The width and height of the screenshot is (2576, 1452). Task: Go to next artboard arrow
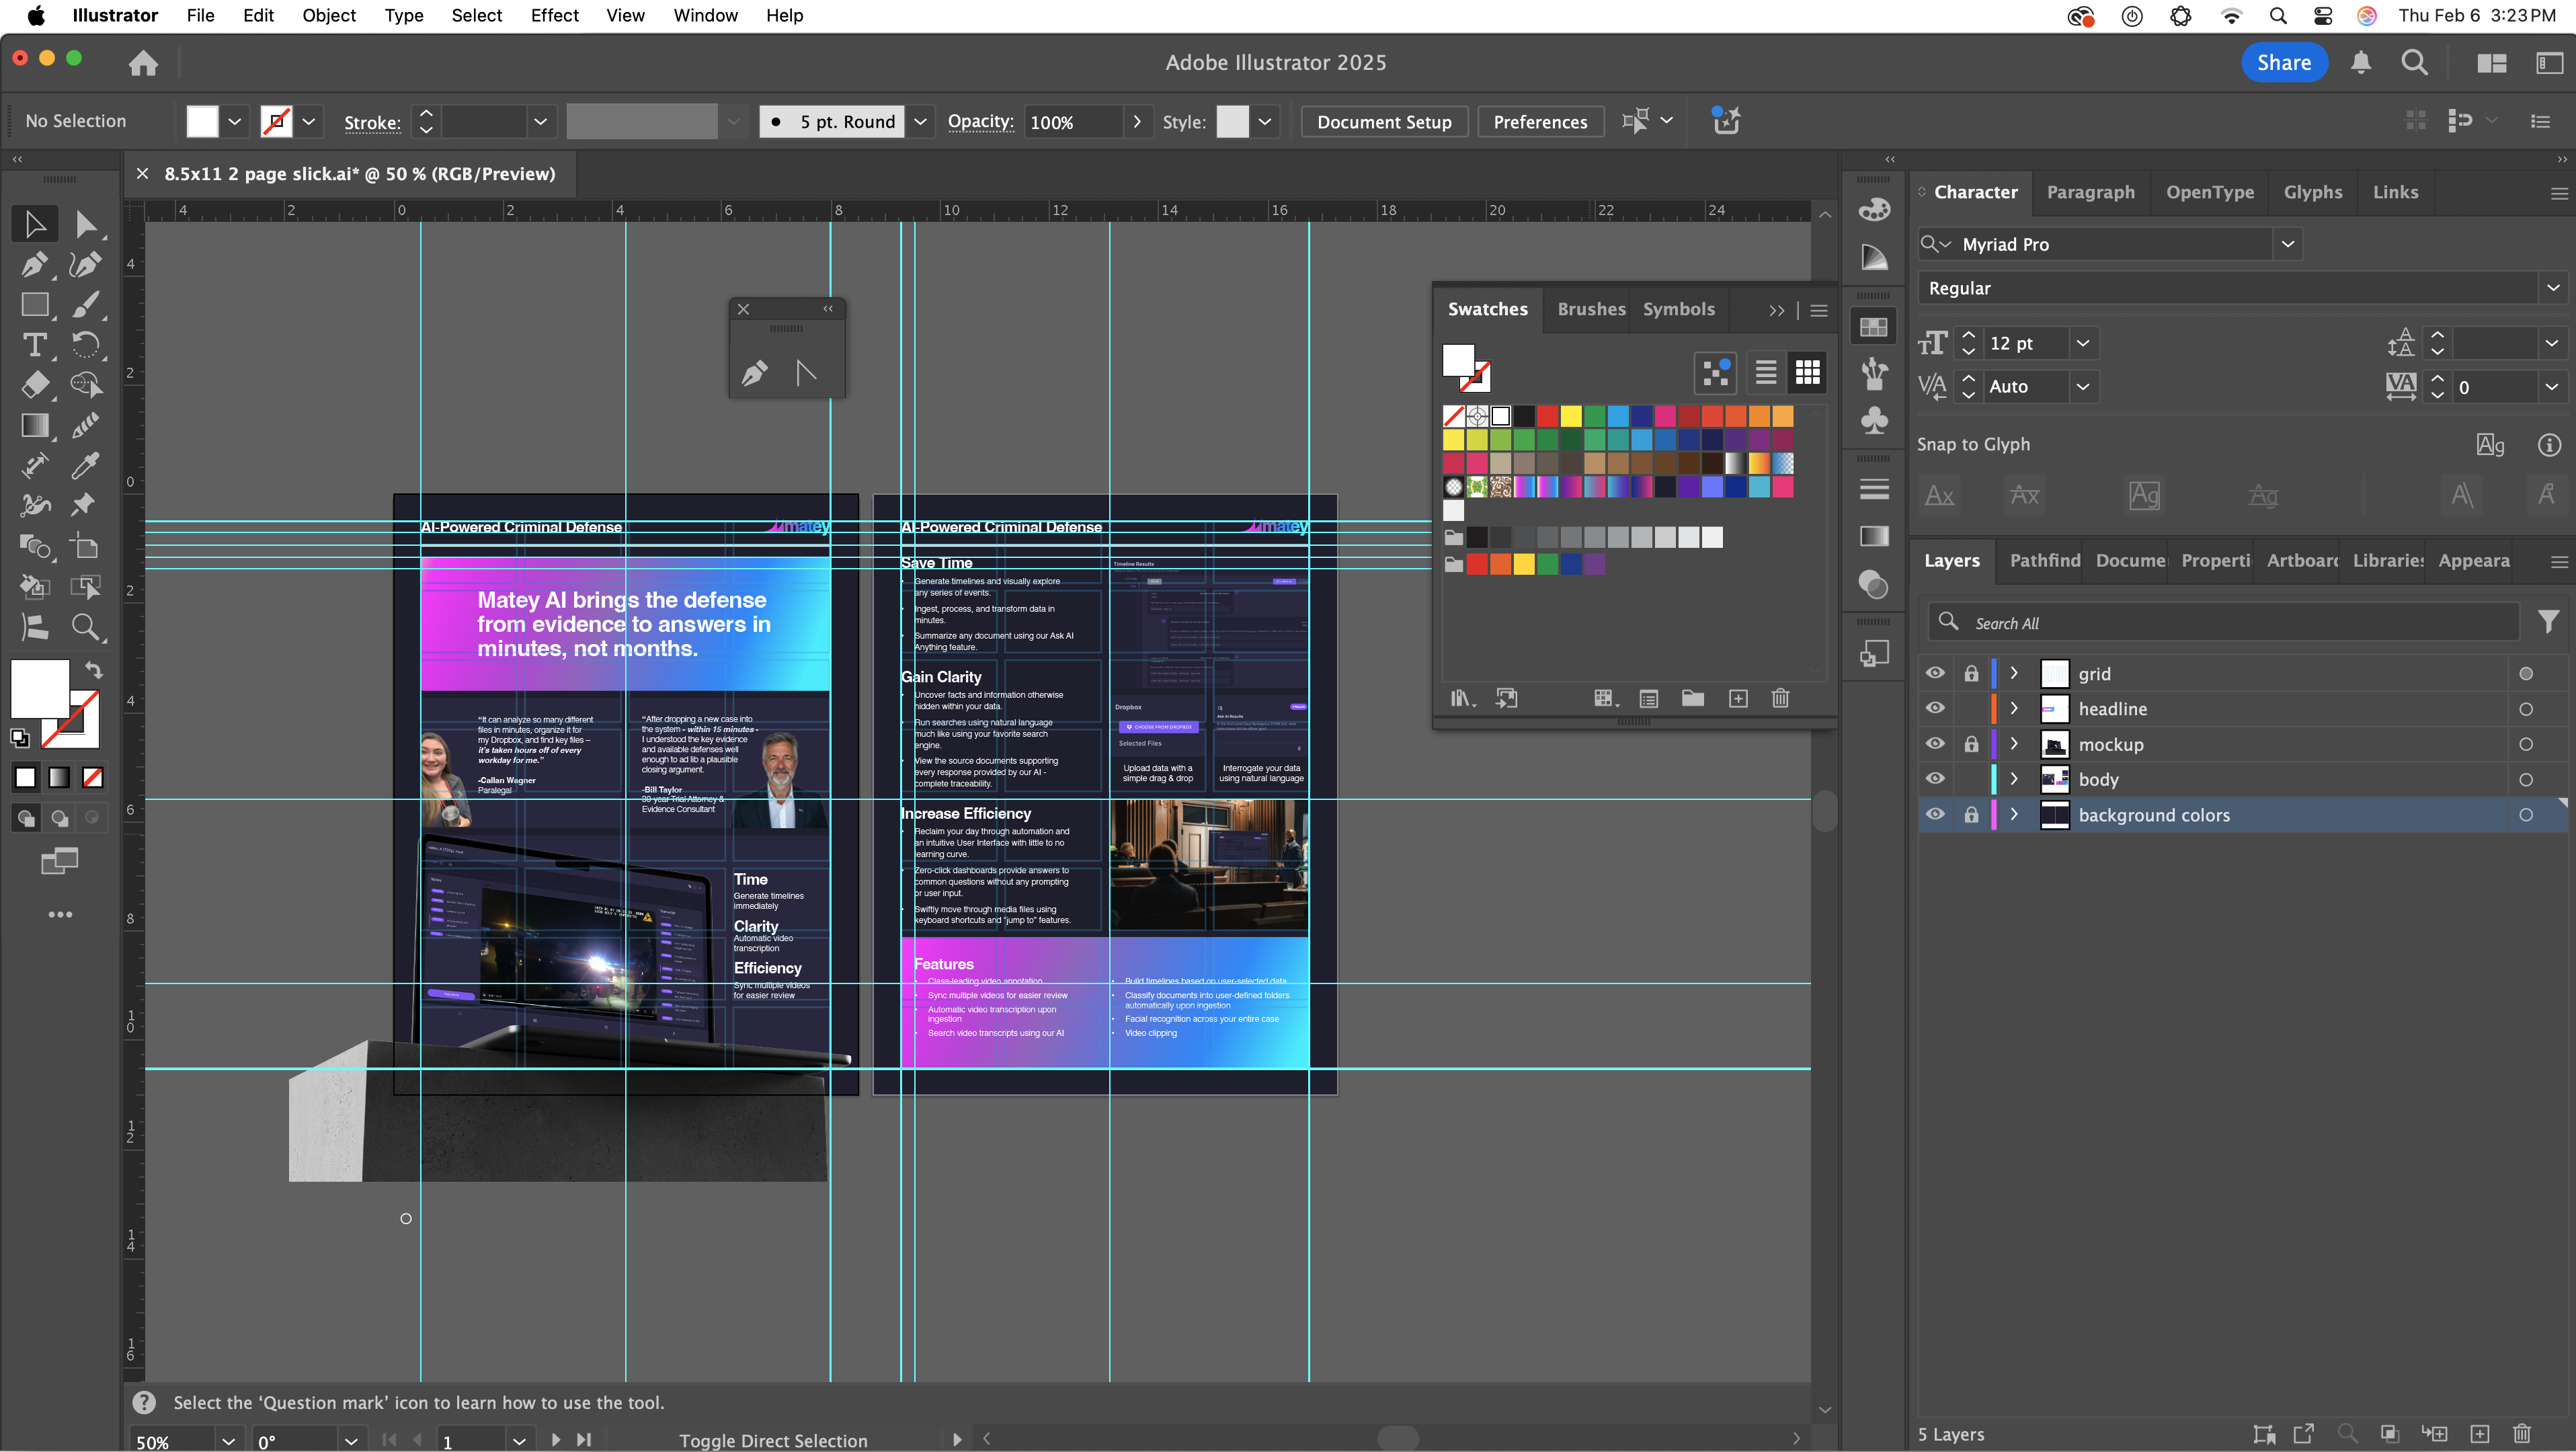[x=556, y=1440]
